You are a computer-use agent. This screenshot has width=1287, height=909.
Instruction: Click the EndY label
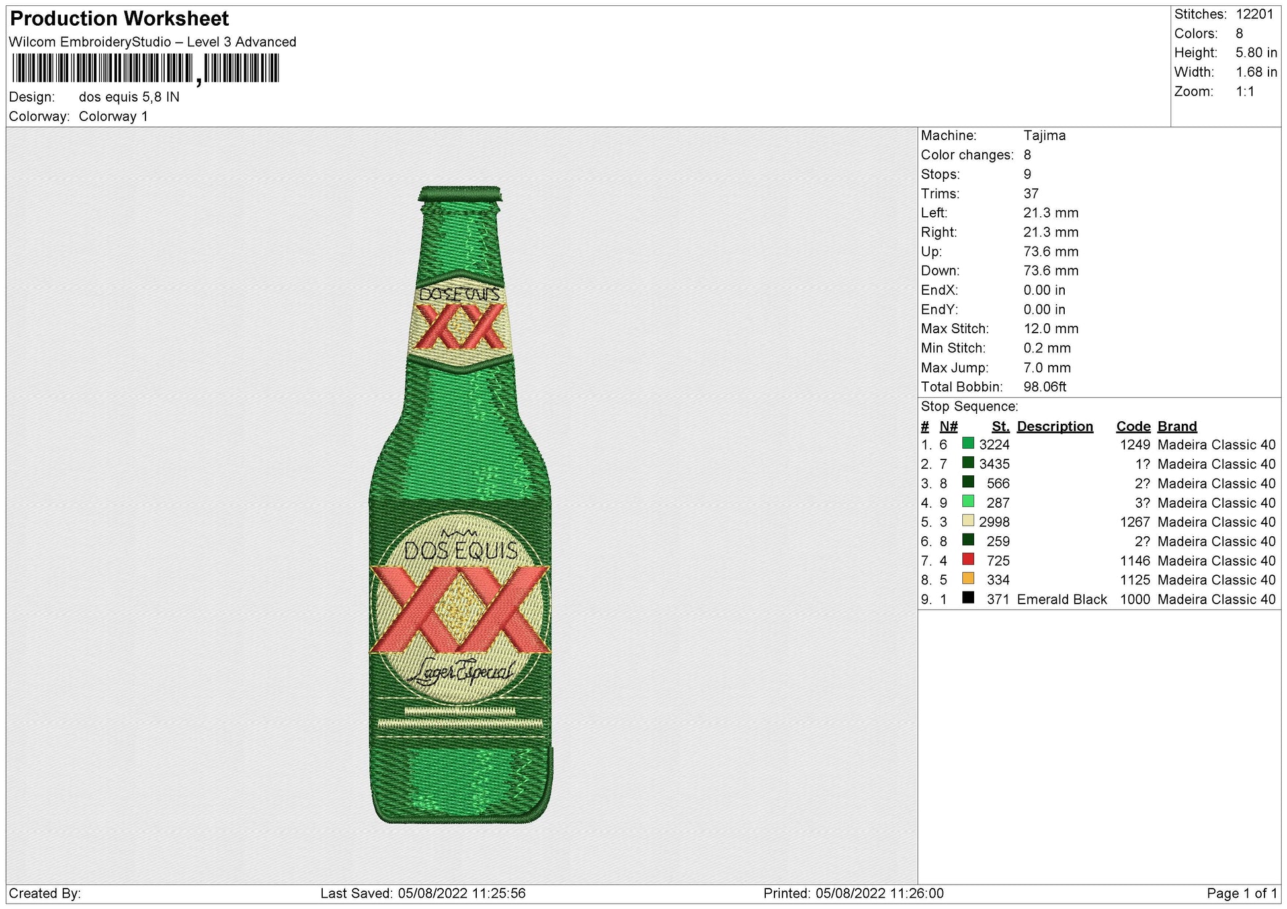point(940,309)
